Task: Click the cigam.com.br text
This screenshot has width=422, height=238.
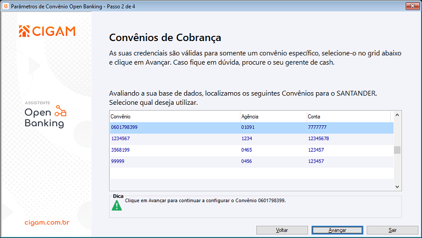Action: pyautogui.click(x=47, y=222)
